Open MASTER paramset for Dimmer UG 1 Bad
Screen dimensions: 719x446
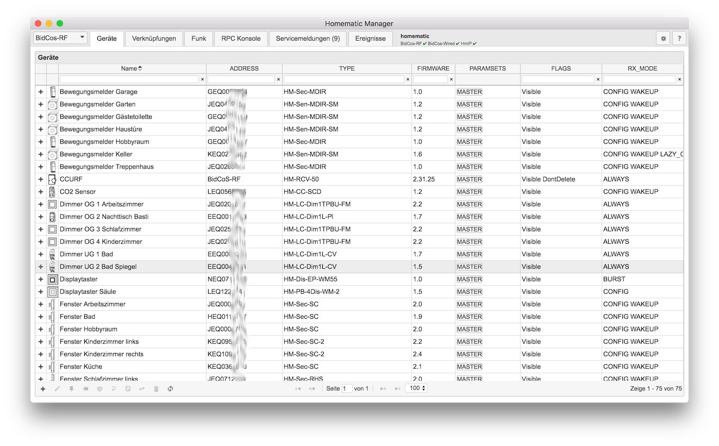pos(469,254)
